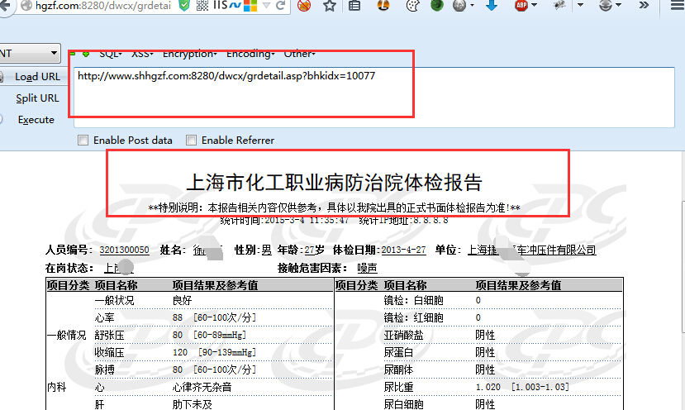Open dropdown arrow right of the fly icon
This screenshot has width=685, height=410.
(x=580, y=6)
